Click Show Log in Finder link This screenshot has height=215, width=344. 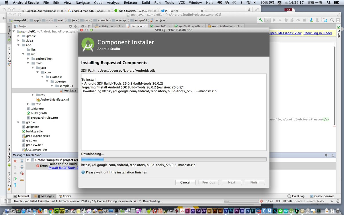pos(318,33)
